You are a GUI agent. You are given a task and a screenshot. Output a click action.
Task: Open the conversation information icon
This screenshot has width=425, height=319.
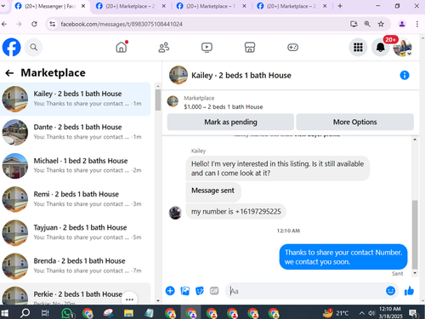point(405,75)
